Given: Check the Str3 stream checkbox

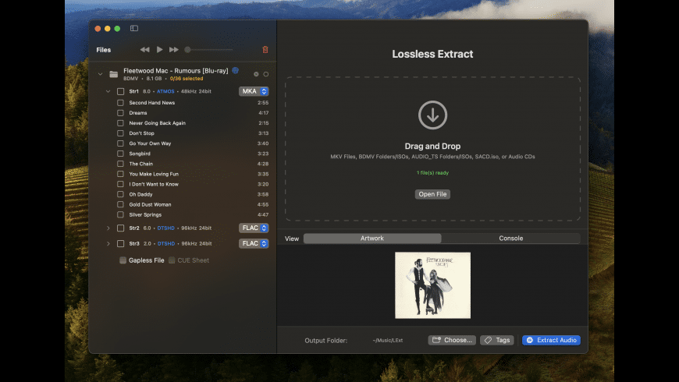Looking at the screenshot, I should (120, 243).
